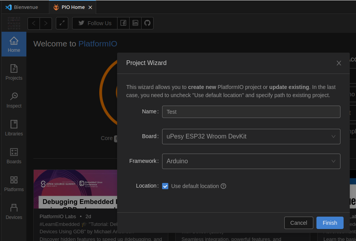Screen dimensions: 356x241
Task: Close the Project Wizard dialog
Action: [x=339, y=63]
